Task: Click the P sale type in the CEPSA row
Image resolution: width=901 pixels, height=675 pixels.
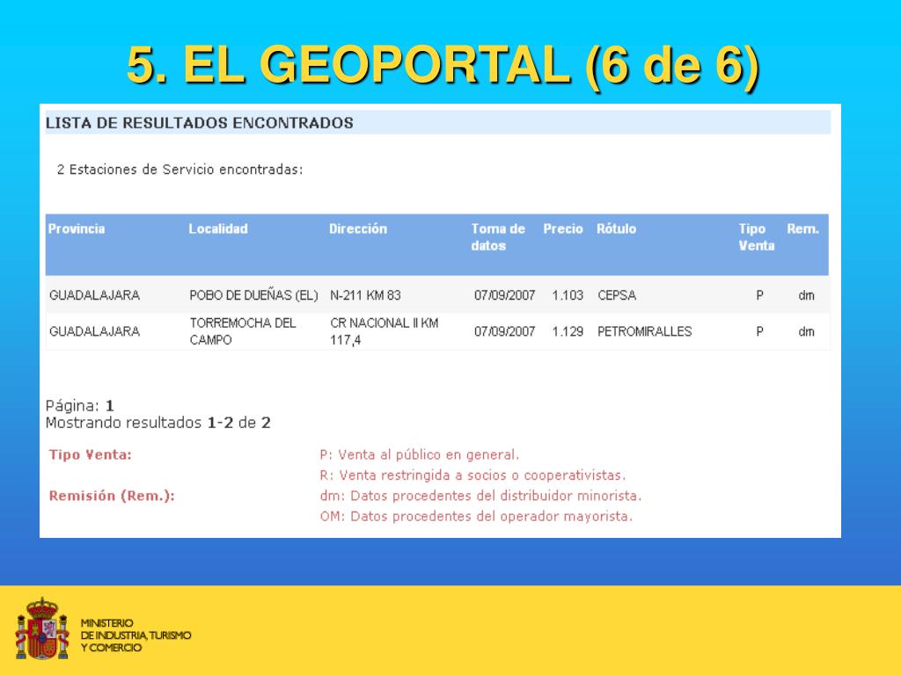Action: (x=759, y=295)
